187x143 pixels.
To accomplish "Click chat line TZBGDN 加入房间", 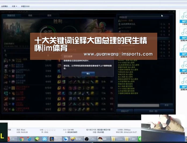I will pyautogui.click(x=125, y=72).
